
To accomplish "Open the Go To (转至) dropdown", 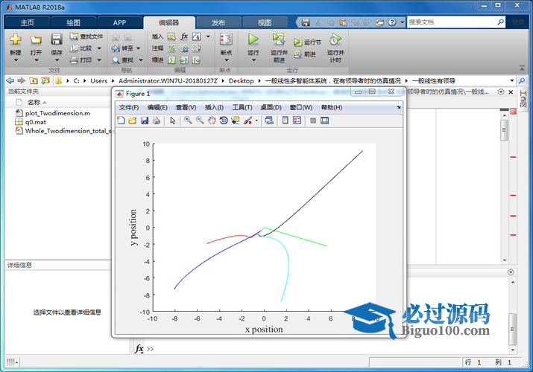I will (139, 48).
